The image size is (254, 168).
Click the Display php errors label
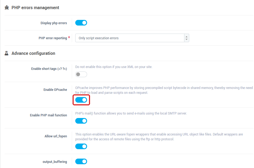pos(53,23)
